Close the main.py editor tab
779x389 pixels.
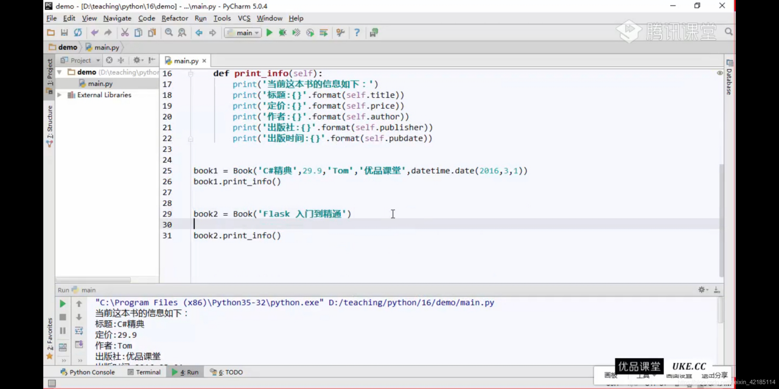click(204, 61)
